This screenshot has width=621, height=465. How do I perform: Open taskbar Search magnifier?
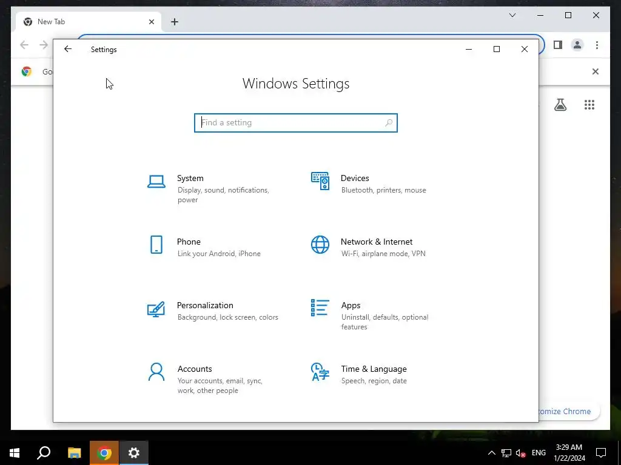(x=44, y=453)
